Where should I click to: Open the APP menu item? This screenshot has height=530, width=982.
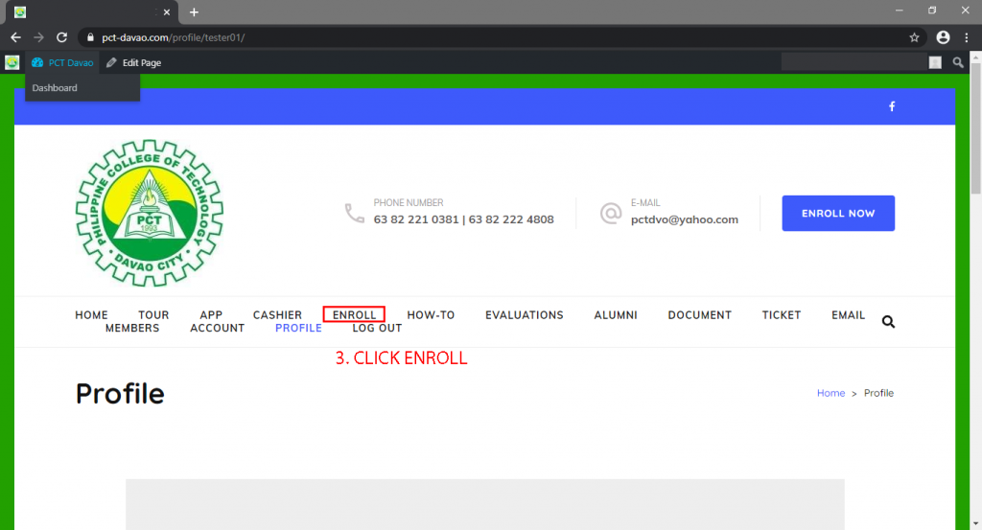pos(211,315)
